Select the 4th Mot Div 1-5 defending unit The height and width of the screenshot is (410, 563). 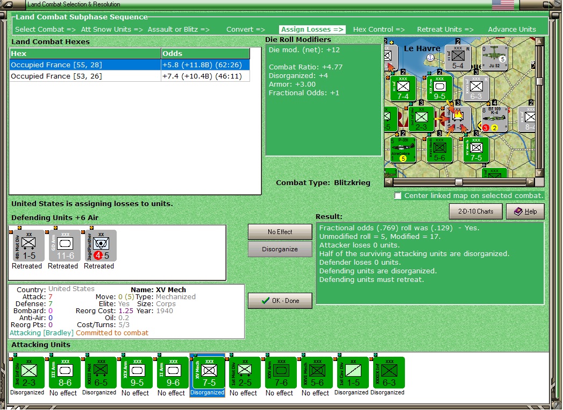click(x=28, y=246)
